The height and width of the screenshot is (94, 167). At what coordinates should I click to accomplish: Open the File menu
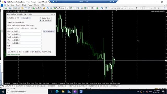pos(8,5)
